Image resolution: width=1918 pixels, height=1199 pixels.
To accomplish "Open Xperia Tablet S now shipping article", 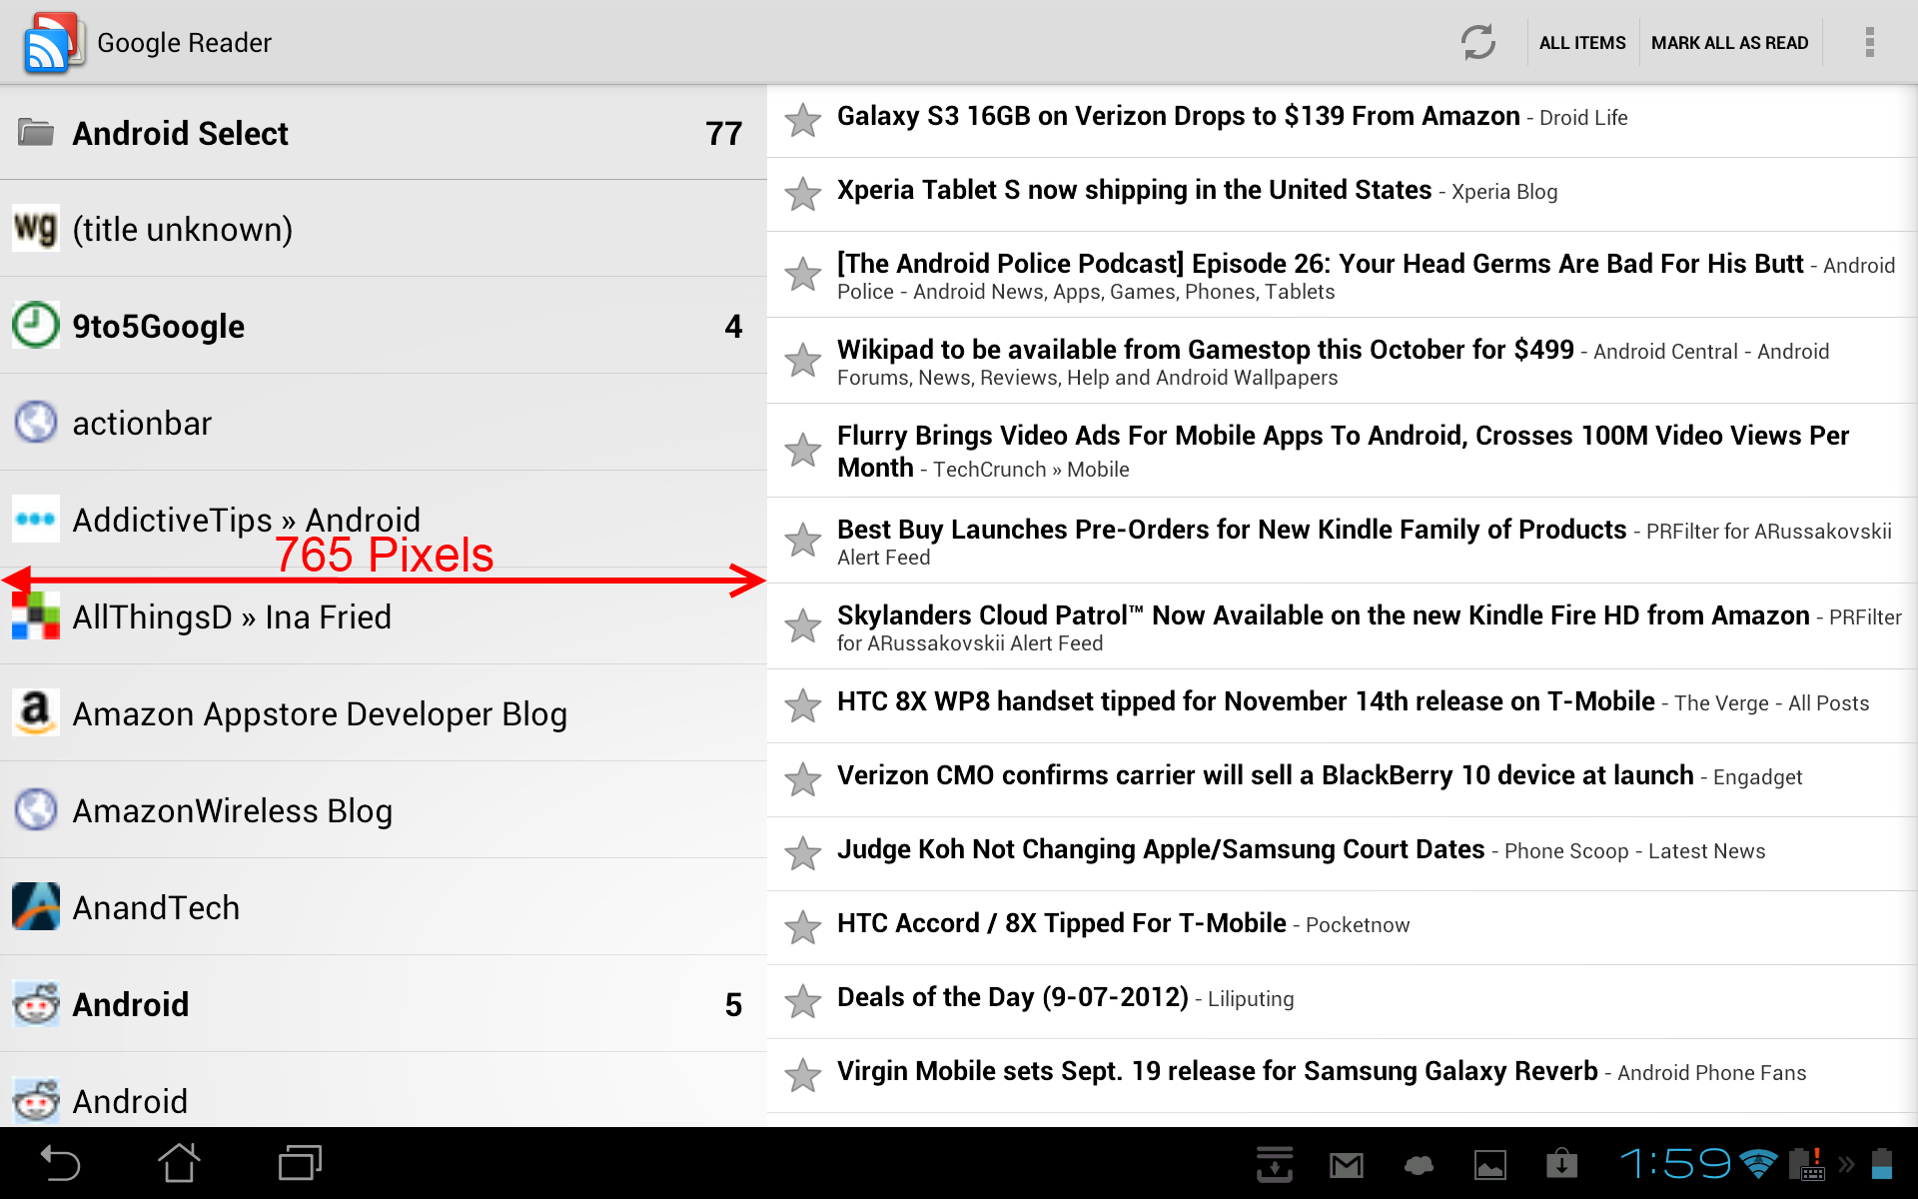I will (x=1343, y=195).
